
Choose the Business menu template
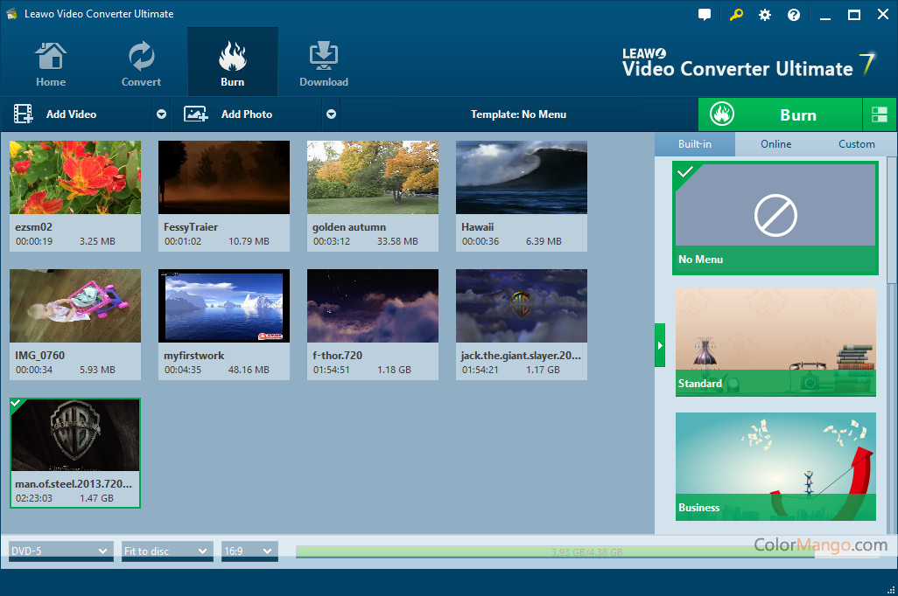775,467
